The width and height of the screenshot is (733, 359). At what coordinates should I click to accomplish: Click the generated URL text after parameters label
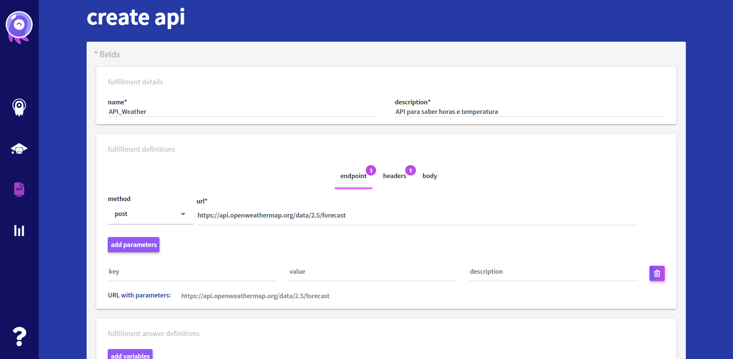click(255, 296)
